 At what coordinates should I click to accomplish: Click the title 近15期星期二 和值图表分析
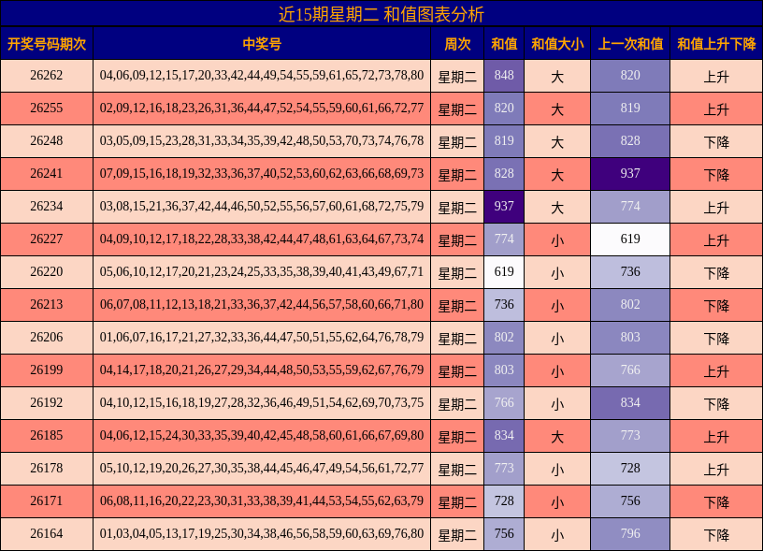point(381,14)
